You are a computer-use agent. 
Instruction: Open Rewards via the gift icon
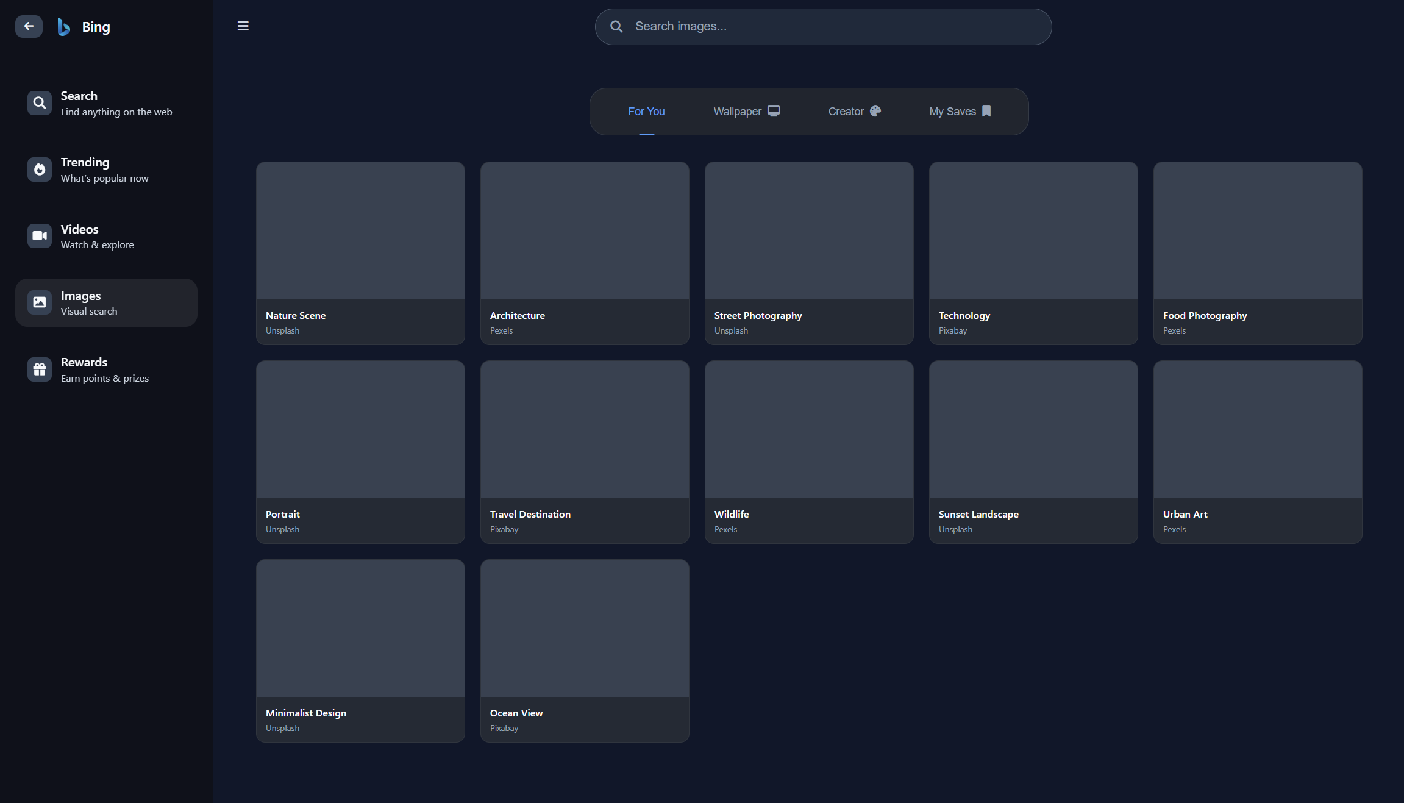click(x=40, y=369)
